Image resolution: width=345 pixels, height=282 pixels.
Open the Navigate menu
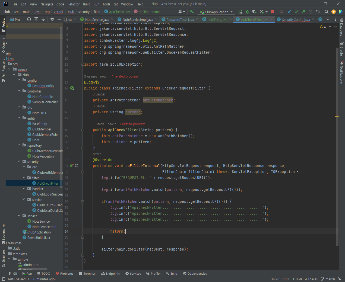coord(47,4)
